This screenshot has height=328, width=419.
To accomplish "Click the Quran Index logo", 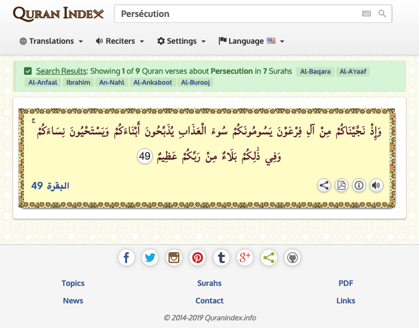I will point(58,14).
